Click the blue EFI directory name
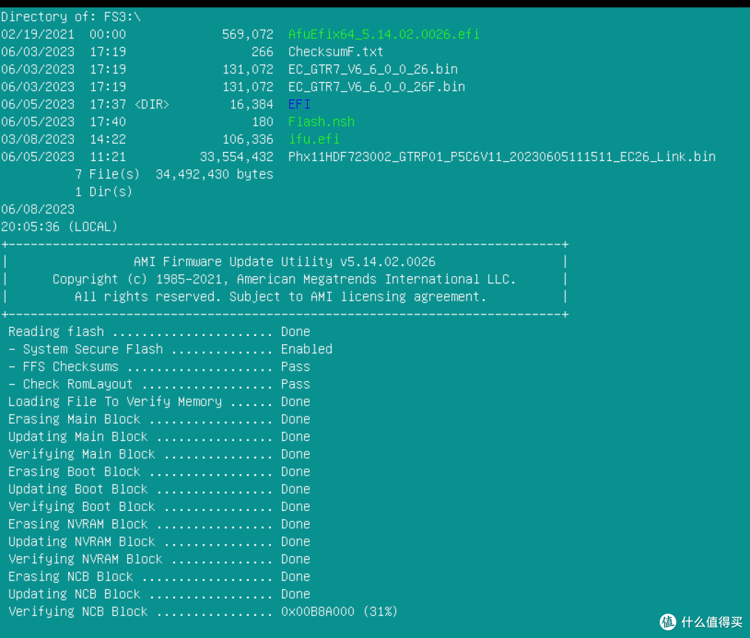 click(299, 104)
